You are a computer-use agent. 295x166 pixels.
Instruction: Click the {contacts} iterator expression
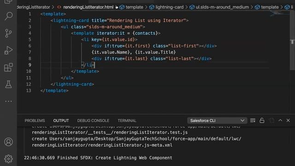(x=145, y=33)
